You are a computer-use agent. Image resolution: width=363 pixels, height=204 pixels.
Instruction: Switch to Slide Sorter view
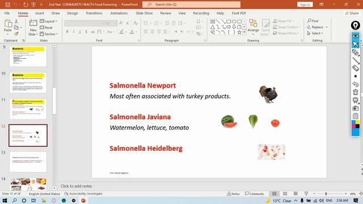285,194
